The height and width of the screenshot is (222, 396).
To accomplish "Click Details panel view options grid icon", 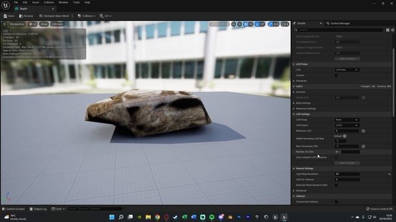I will click(x=388, y=30).
